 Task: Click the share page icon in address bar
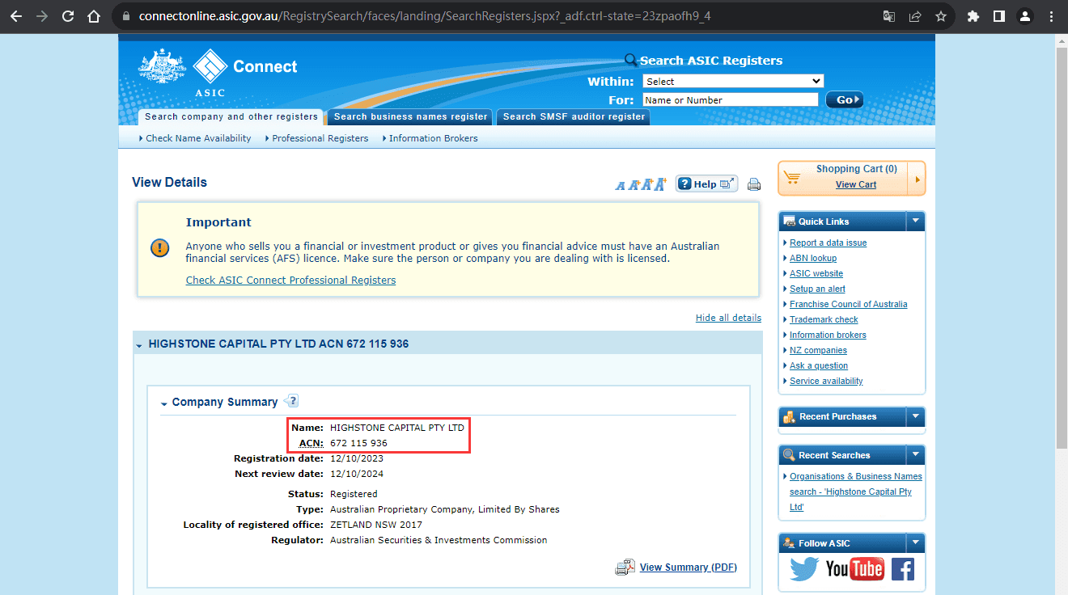(915, 16)
